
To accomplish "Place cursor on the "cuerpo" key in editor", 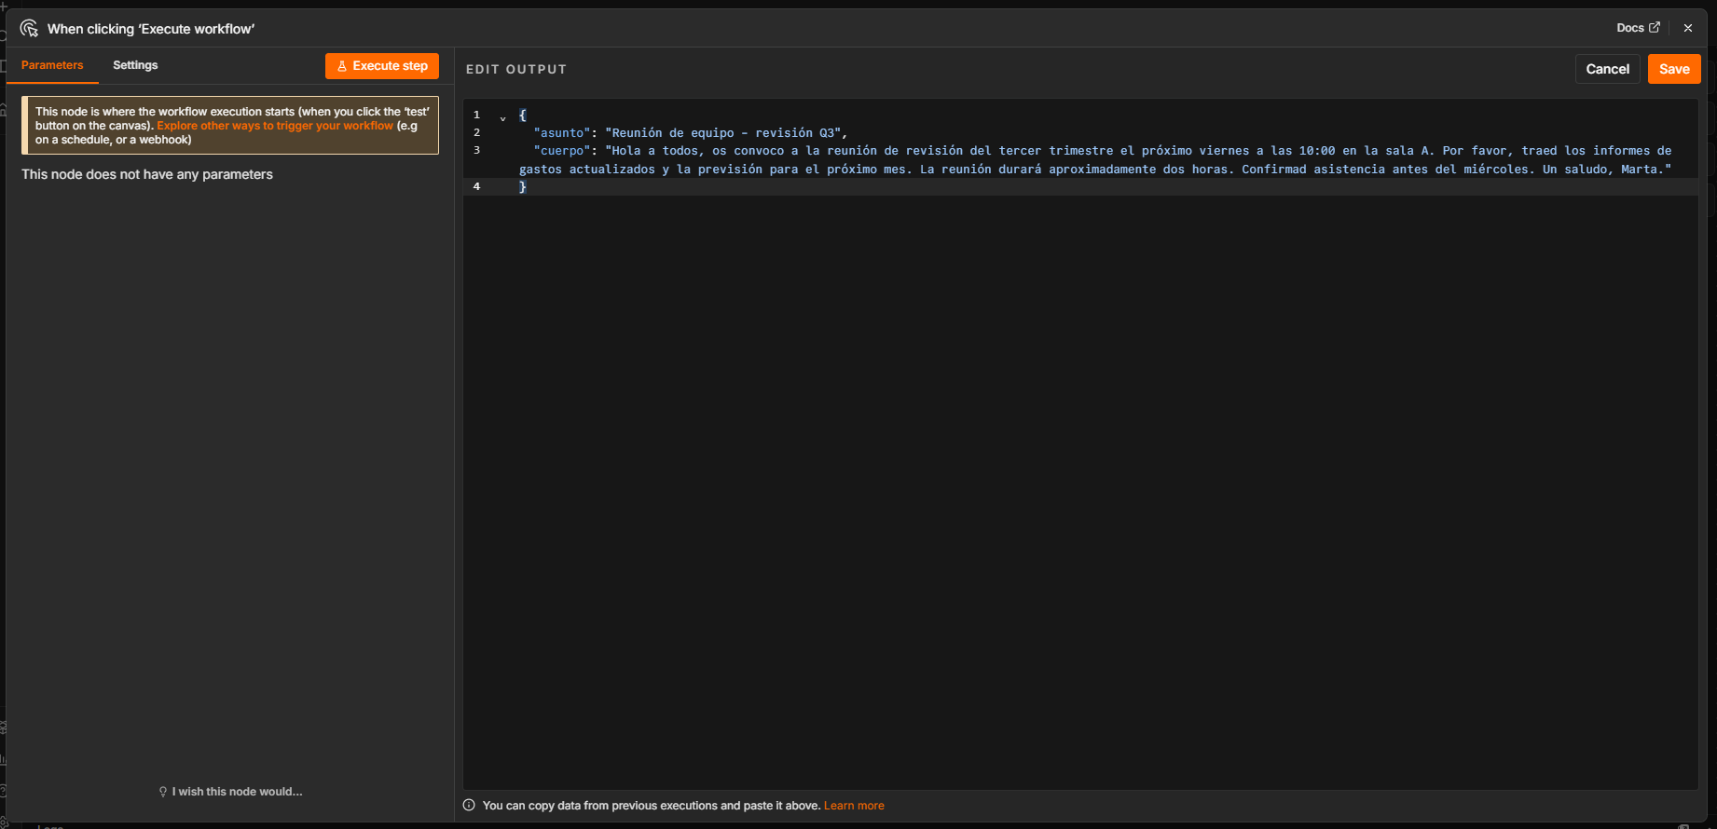I will (562, 151).
